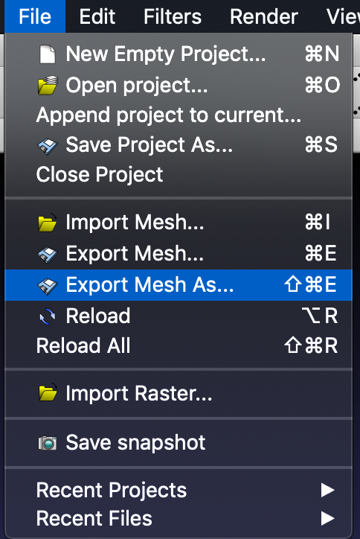Expand the Recent Projects submenu arrow
Image resolution: width=360 pixels, height=539 pixels.
click(x=327, y=490)
